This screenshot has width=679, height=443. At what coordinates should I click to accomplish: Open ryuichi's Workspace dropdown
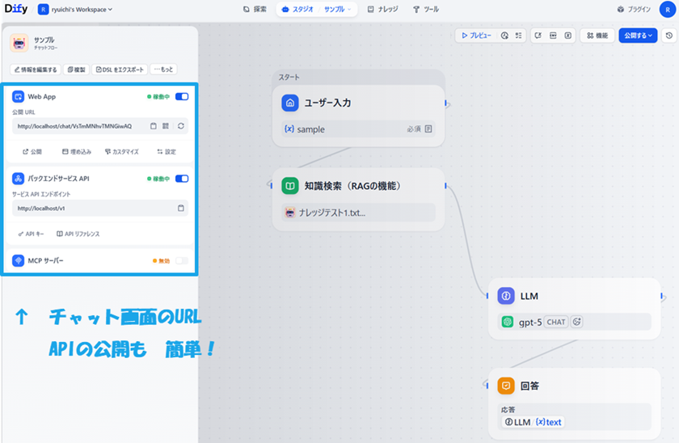75,9
